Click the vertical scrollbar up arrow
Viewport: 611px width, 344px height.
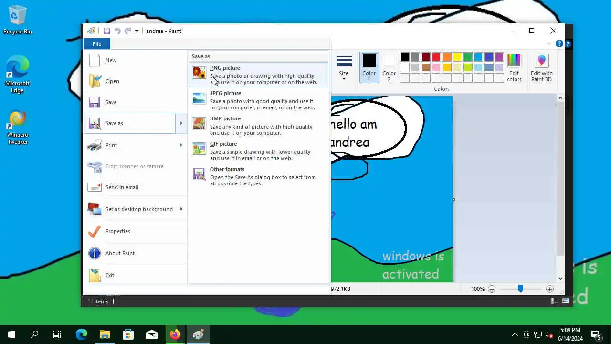tap(560, 98)
